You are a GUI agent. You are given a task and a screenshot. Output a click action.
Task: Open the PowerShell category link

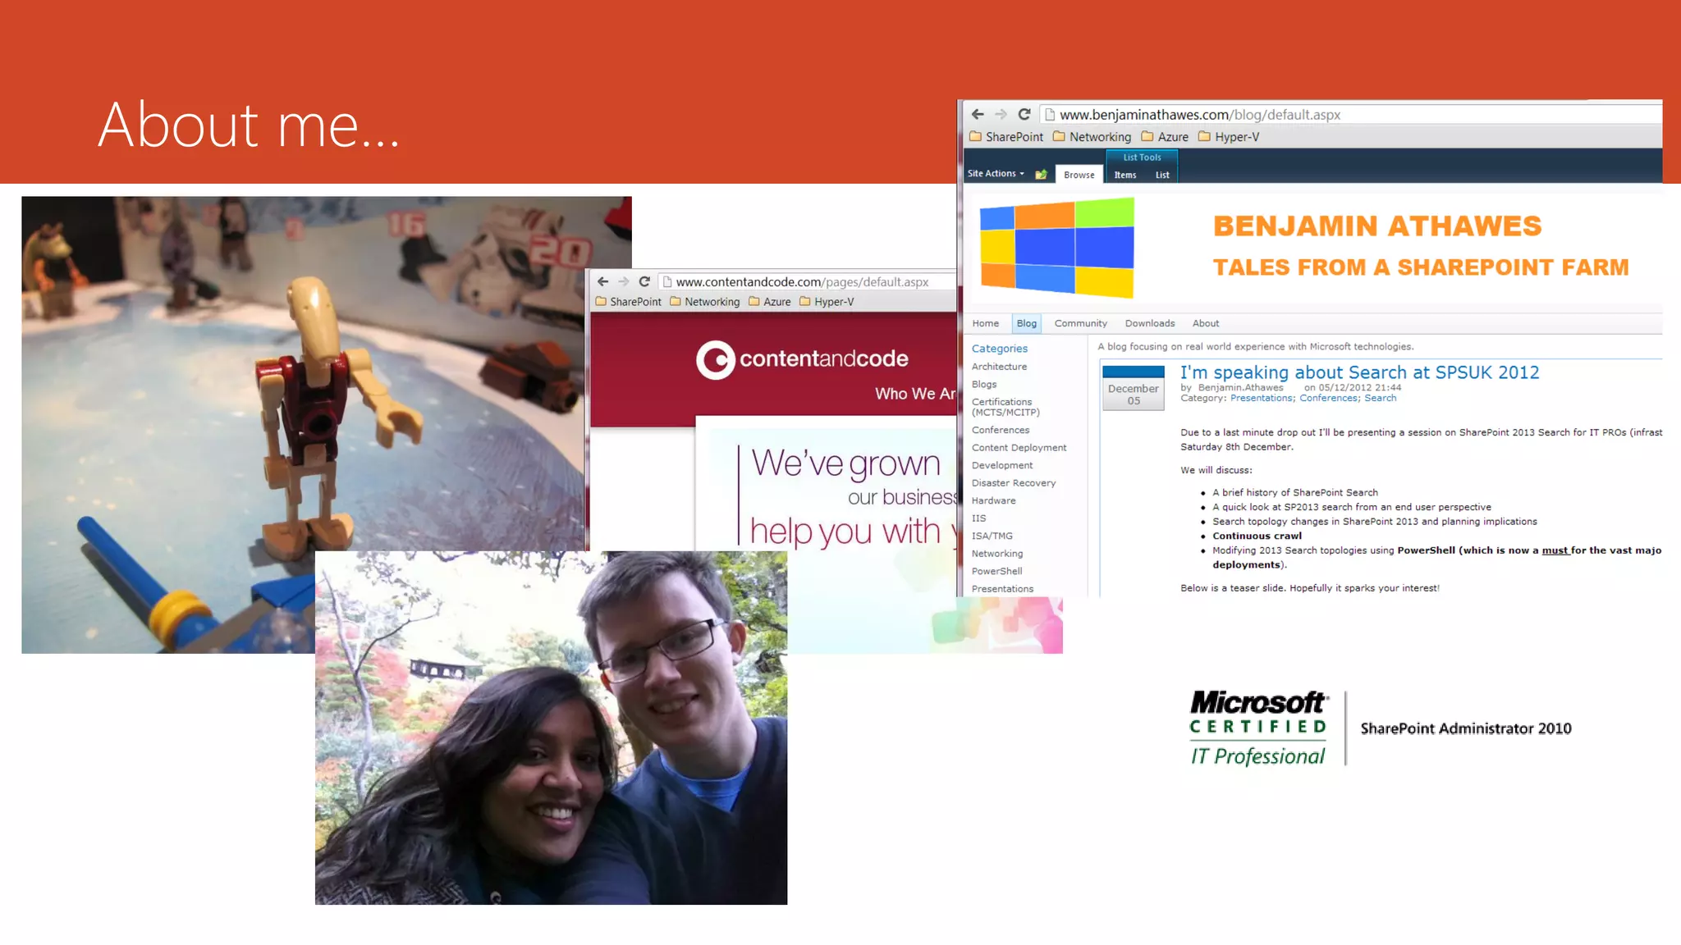[996, 571]
